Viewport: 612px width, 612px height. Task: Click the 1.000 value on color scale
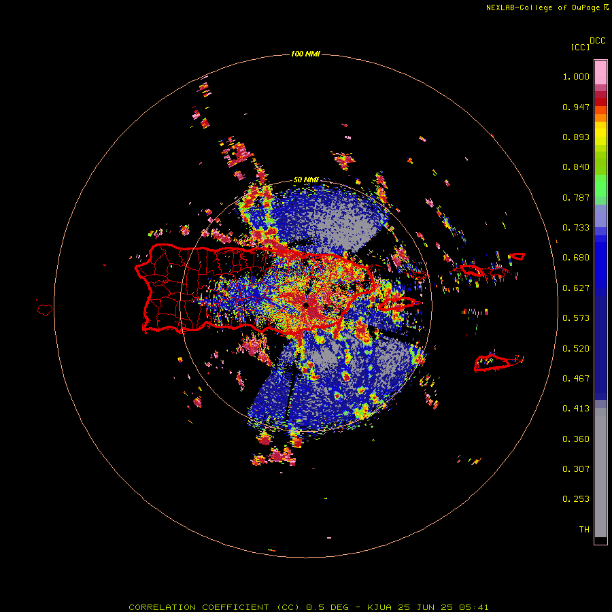576,76
